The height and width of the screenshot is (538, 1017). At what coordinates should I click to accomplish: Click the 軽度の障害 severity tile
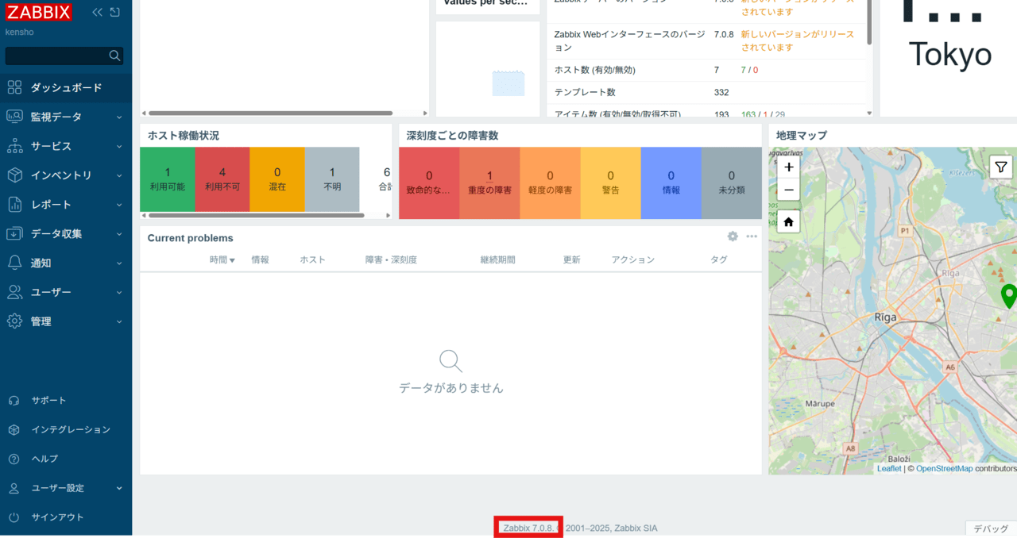point(550,183)
